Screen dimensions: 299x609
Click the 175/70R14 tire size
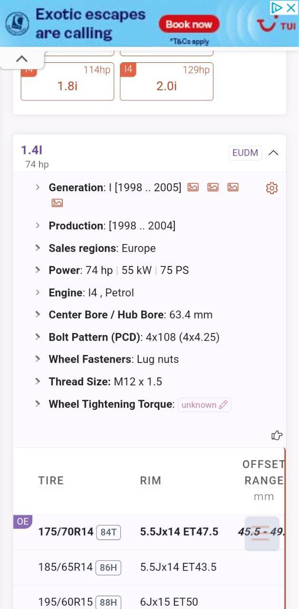[x=66, y=532]
